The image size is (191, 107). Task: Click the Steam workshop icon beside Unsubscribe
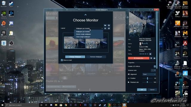point(151,58)
